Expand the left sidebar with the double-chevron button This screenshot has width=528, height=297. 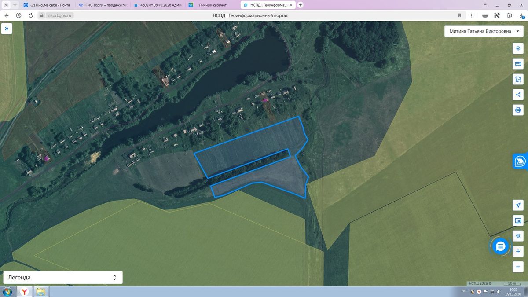pos(7,29)
